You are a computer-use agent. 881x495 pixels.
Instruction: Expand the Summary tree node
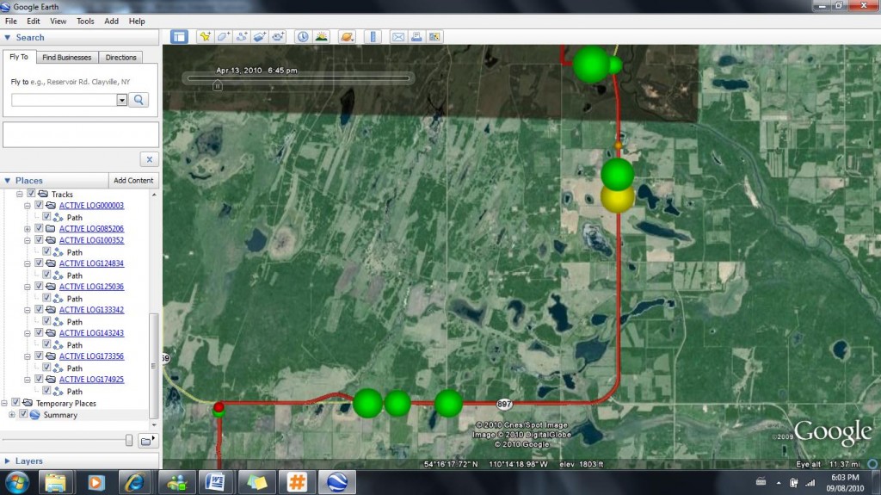[12, 415]
